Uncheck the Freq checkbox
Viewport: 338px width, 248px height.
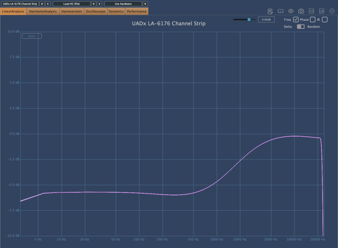296,20
